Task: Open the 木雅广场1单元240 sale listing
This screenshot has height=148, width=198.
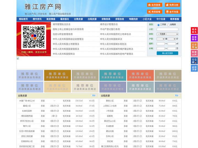Action: pyautogui.click(x=27, y=101)
